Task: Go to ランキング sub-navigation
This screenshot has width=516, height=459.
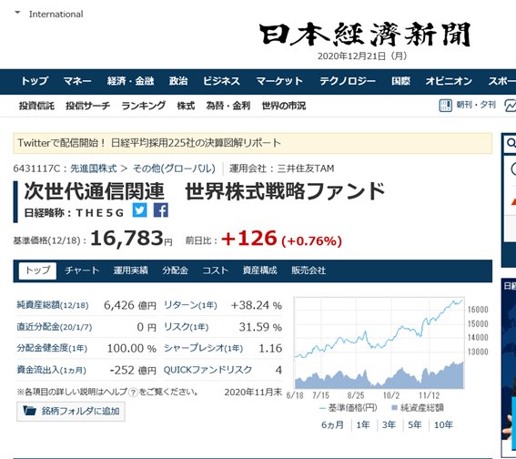Action: point(144,106)
